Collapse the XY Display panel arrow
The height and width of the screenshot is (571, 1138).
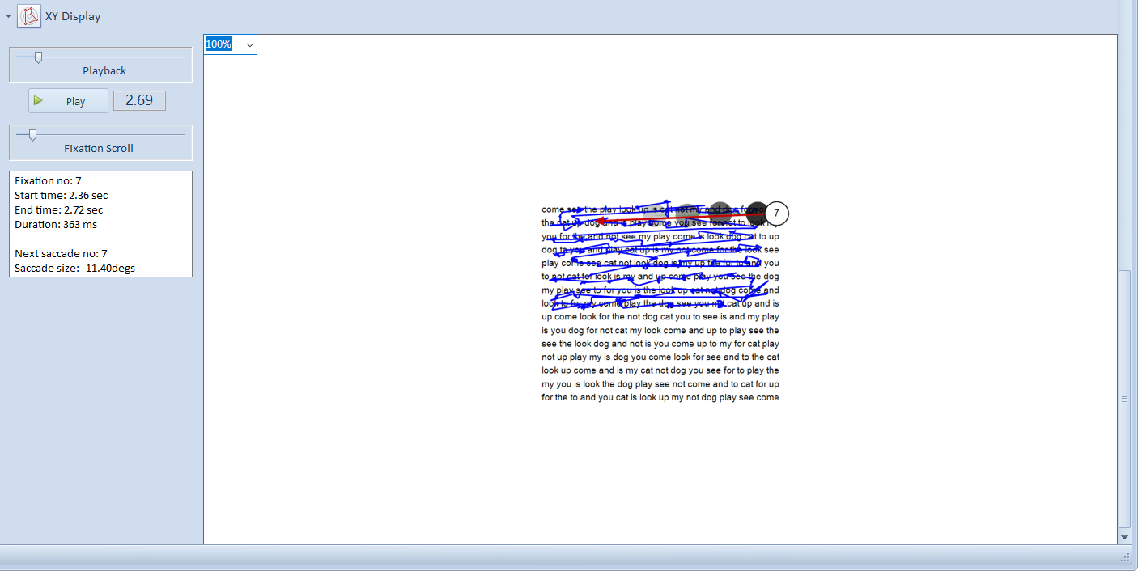point(8,16)
